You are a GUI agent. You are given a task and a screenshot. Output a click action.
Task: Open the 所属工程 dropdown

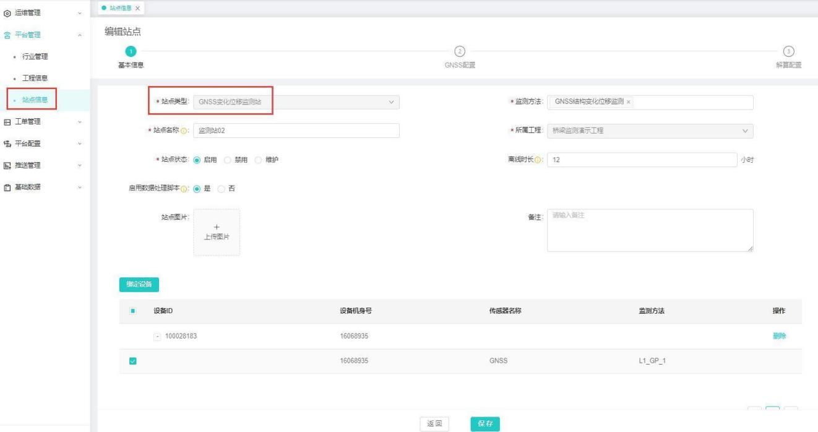tap(650, 131)
